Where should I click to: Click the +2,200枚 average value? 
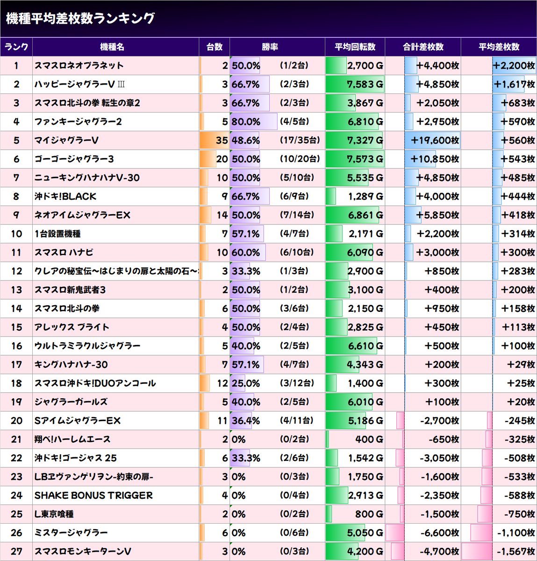[x=514, y=65]
